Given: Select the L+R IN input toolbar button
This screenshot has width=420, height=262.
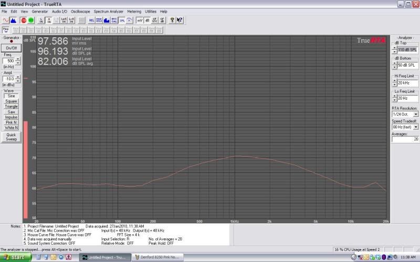Looking at the screenshot, I should 64,20.
